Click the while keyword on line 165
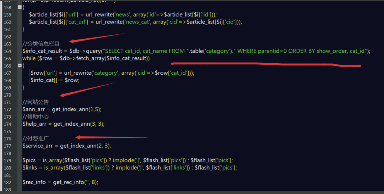 point(29,58)
